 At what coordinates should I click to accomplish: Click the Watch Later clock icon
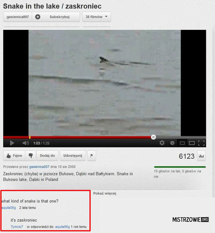pos(172,143)
